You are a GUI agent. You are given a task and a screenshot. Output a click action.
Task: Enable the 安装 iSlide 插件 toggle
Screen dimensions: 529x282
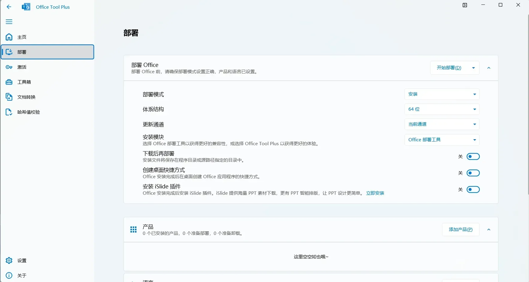pyautogui.click(x=473, y=190)
